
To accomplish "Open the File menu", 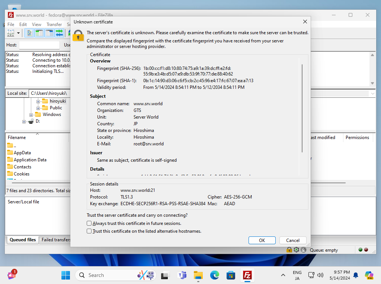I will pyautogui.click(x=11, y=25).
